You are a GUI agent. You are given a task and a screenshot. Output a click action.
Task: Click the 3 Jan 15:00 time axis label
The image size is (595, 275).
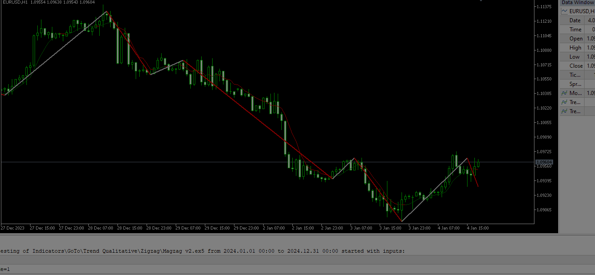(391, 228)
